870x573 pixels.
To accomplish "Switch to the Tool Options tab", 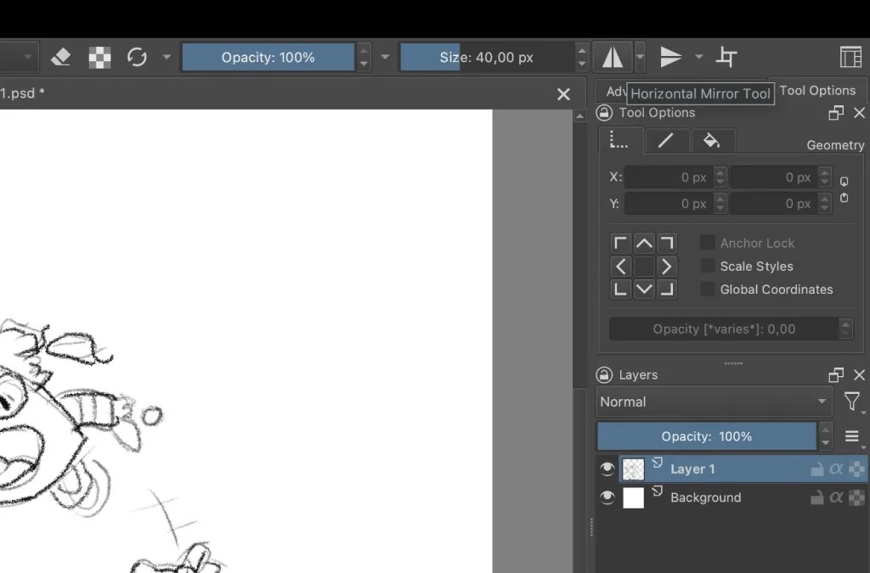I will coord(818,90).
